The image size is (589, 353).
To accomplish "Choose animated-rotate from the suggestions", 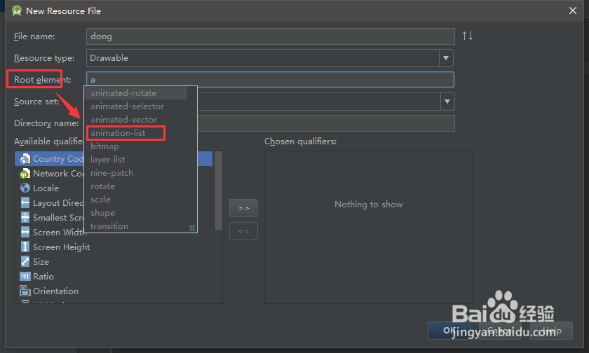I will [x=136, y=93].
